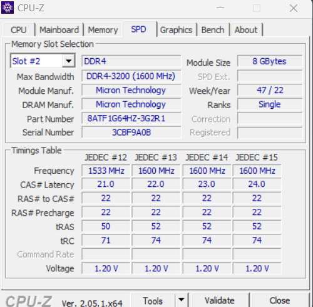
Task: Minimize the CPU-Z window
Action: pyautogui.click(x=220, y=8)
